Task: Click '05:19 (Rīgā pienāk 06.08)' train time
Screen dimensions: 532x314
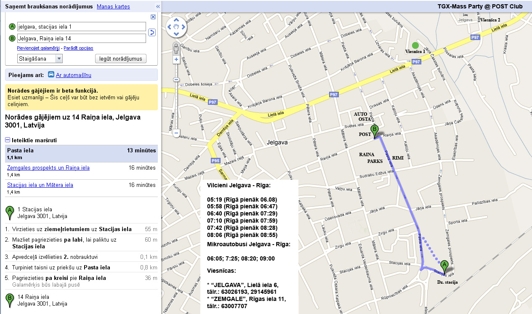Action: tap(242, 199)
